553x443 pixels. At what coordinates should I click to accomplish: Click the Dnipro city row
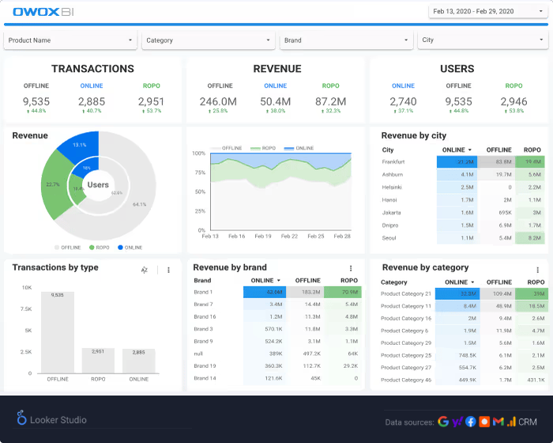[462, 225]
